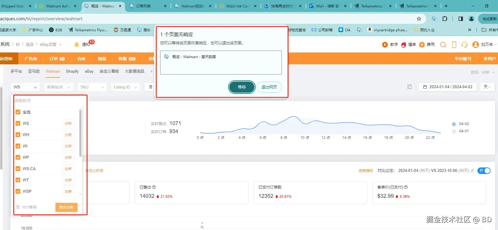Uncheck the WS account checkbox
The image size is (498, 230).
pos(18,123)
